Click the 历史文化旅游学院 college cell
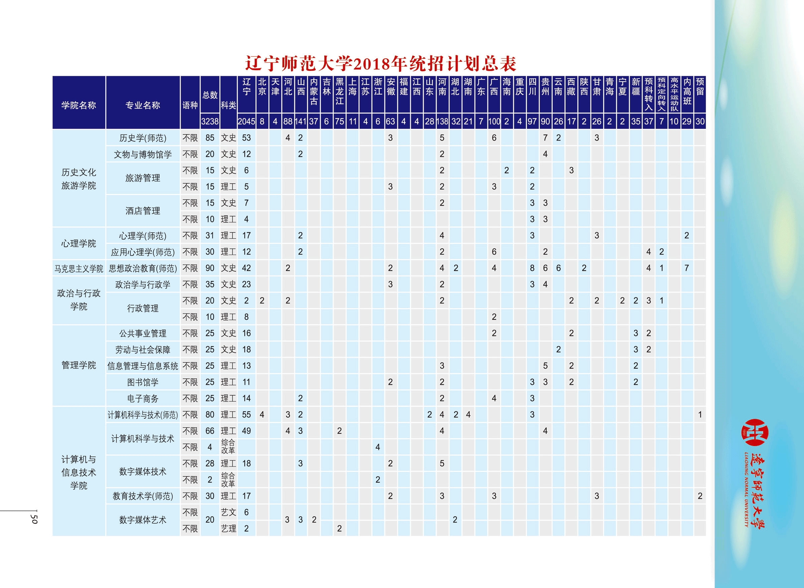Viewport: 804px width, 588px height. 79,179
